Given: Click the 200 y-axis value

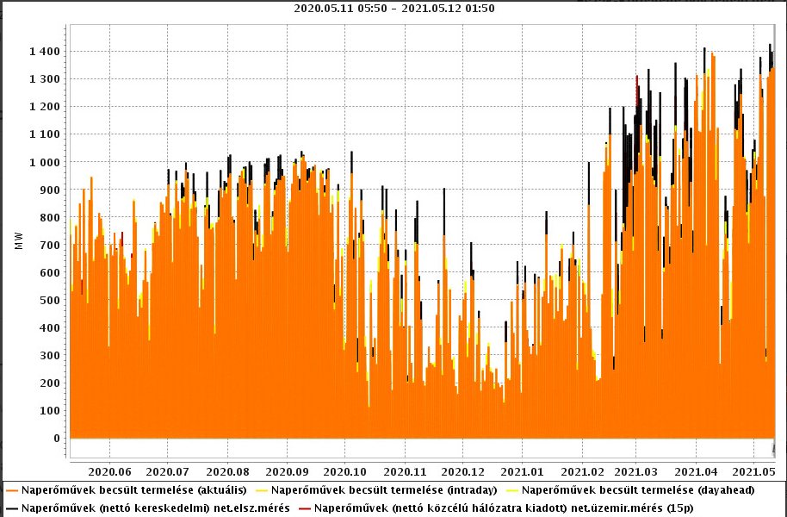Looking at the screenshot, I should click(51, 383).
